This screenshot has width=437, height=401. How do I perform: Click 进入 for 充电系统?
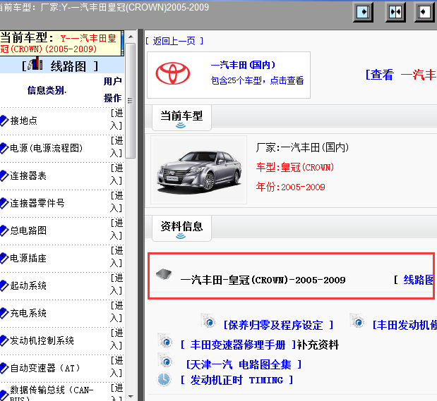(116, 312)
